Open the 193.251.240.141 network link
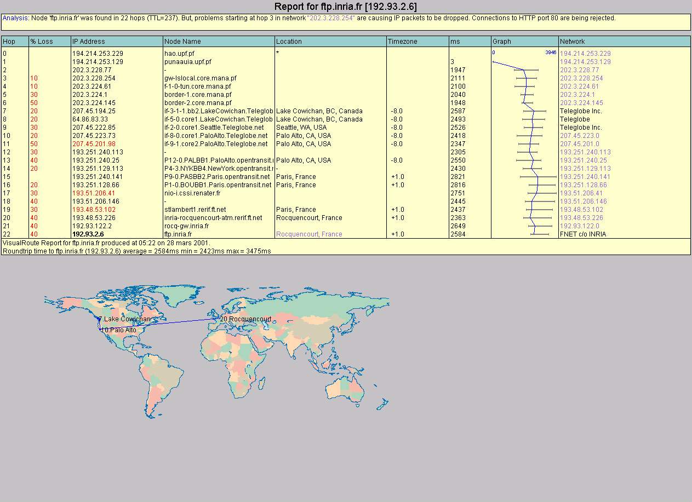The image size is (692, 502). pos(585,177)
